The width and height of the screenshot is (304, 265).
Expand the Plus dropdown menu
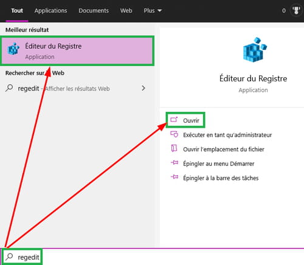pos(153,10)
